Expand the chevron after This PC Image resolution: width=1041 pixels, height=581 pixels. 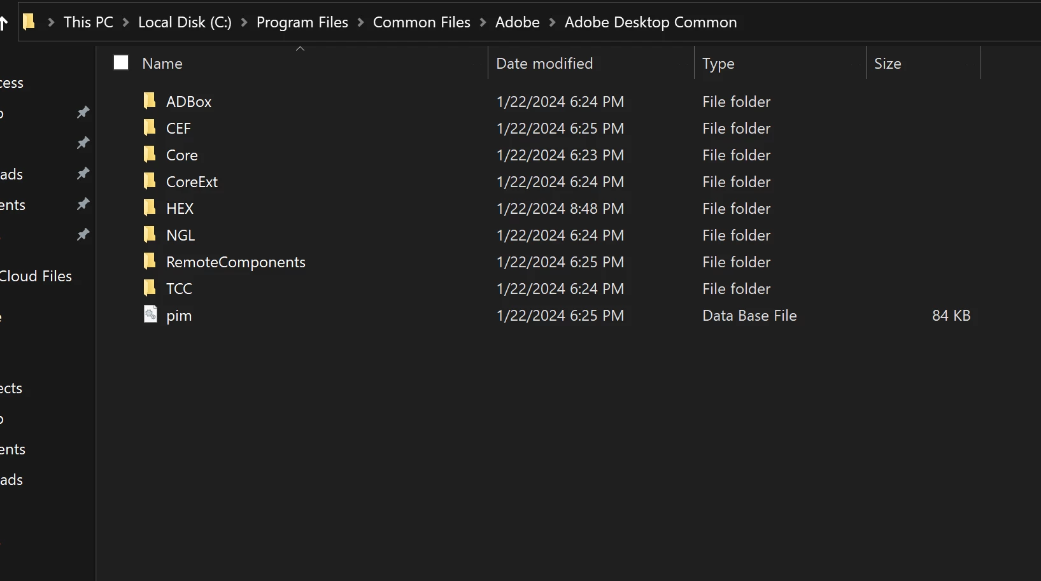point(125,22)
